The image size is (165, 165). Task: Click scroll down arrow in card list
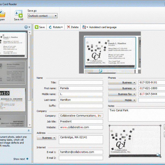(x=30, y=125)
